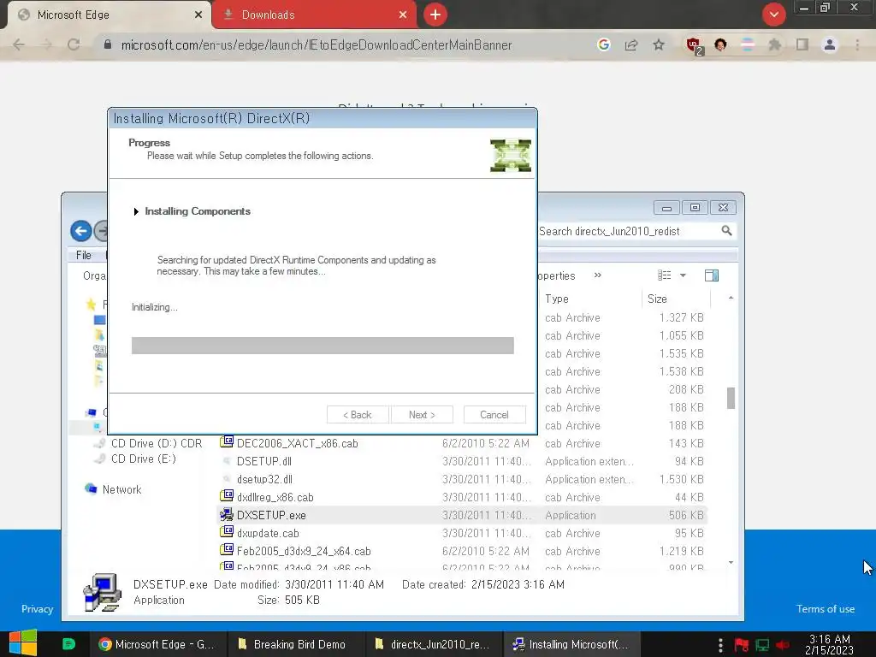
Task: Click the network monitor tray icon
Action: (x=762, y=645)
